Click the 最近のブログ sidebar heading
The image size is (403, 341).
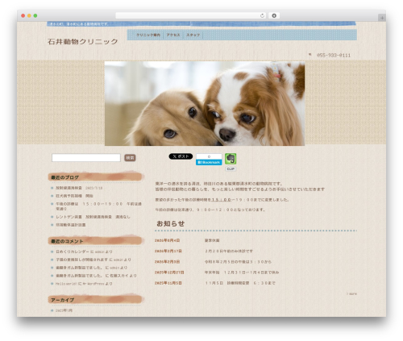click(x=64, y=177)
